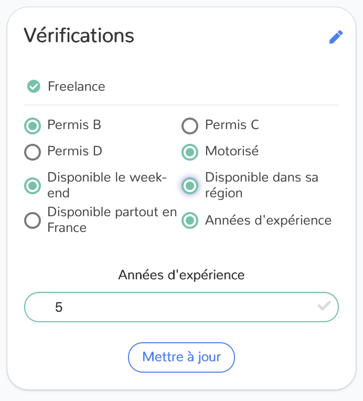Click the grey checkmark inside experience field
This screenshot has height=401, width=363.
point(324,306)
